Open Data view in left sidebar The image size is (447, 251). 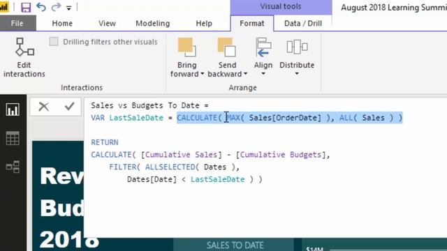point(13,138)
